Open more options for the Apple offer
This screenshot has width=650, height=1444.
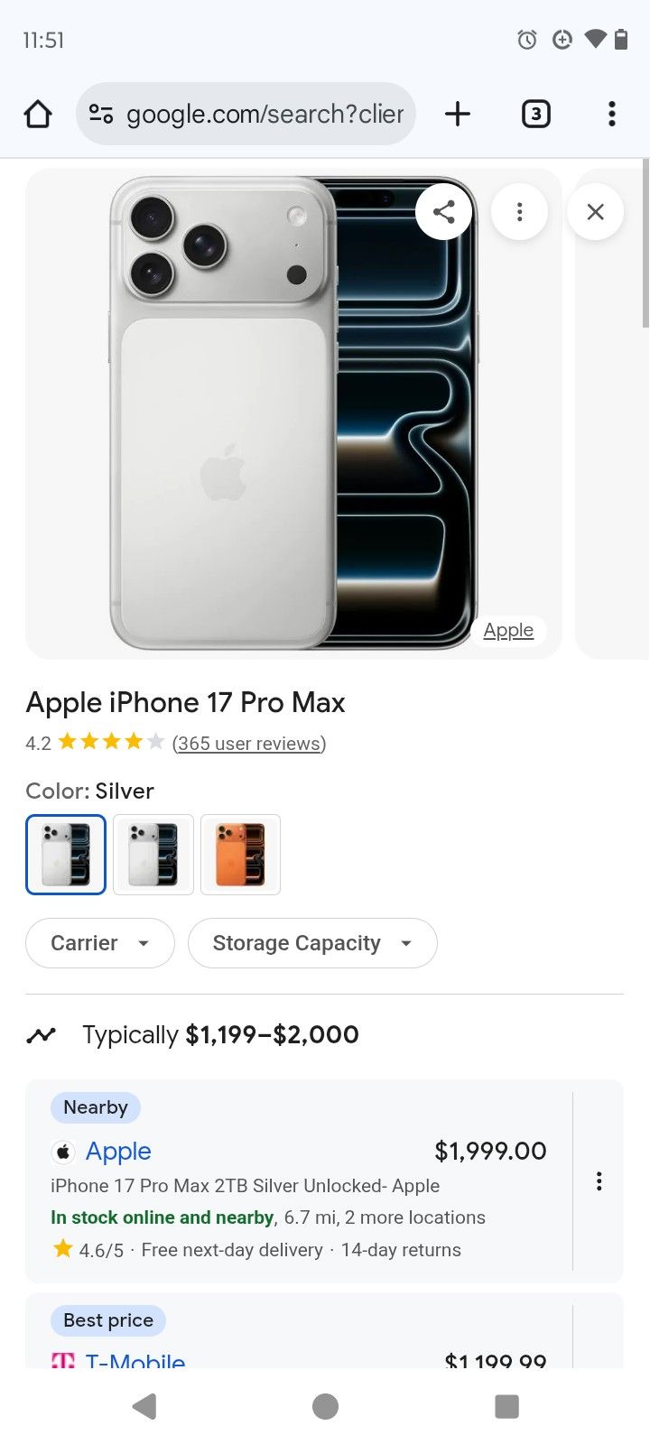599,1181
